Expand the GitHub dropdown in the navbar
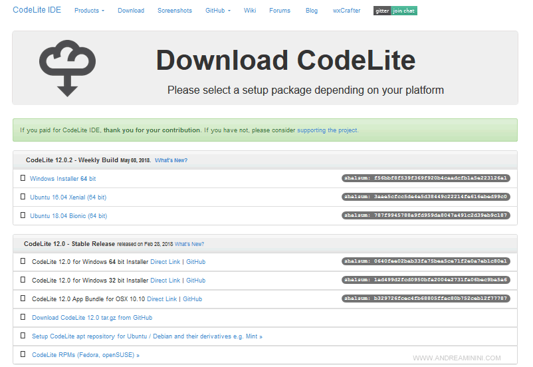 click(217, 11)
